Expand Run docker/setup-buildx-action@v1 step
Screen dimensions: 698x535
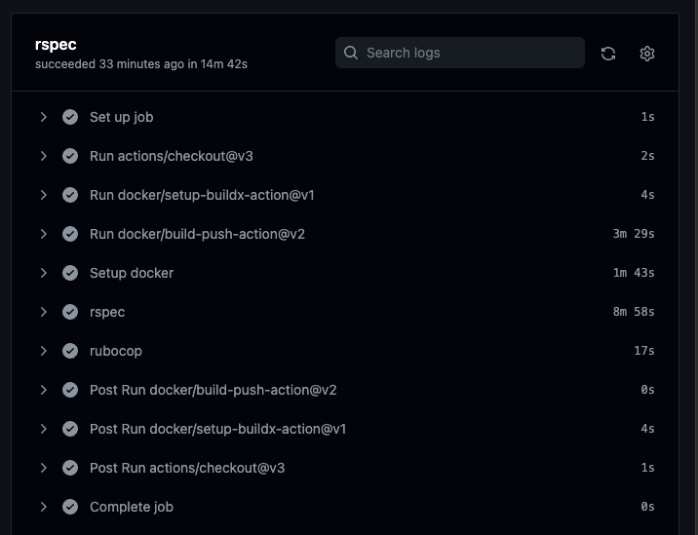point(43,195)
